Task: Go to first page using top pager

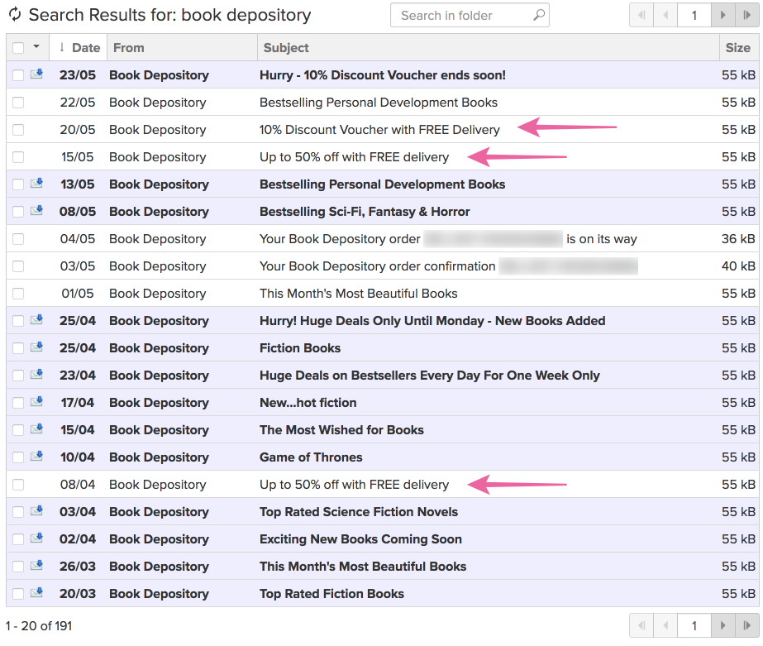Action: pos(641,15)
